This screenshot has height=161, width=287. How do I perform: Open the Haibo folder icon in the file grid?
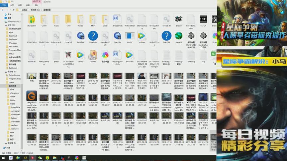pos(80,19)
